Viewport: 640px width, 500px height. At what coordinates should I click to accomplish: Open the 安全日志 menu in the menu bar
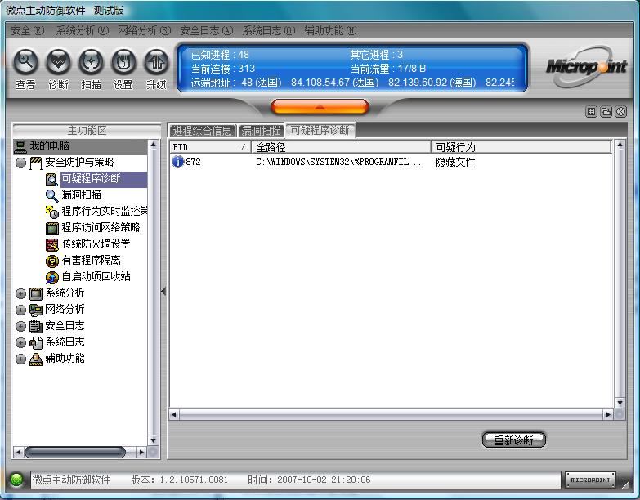pos(207,30)
